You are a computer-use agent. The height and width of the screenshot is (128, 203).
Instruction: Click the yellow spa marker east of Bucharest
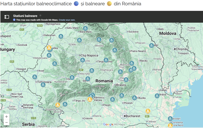[x=148, y=111]
